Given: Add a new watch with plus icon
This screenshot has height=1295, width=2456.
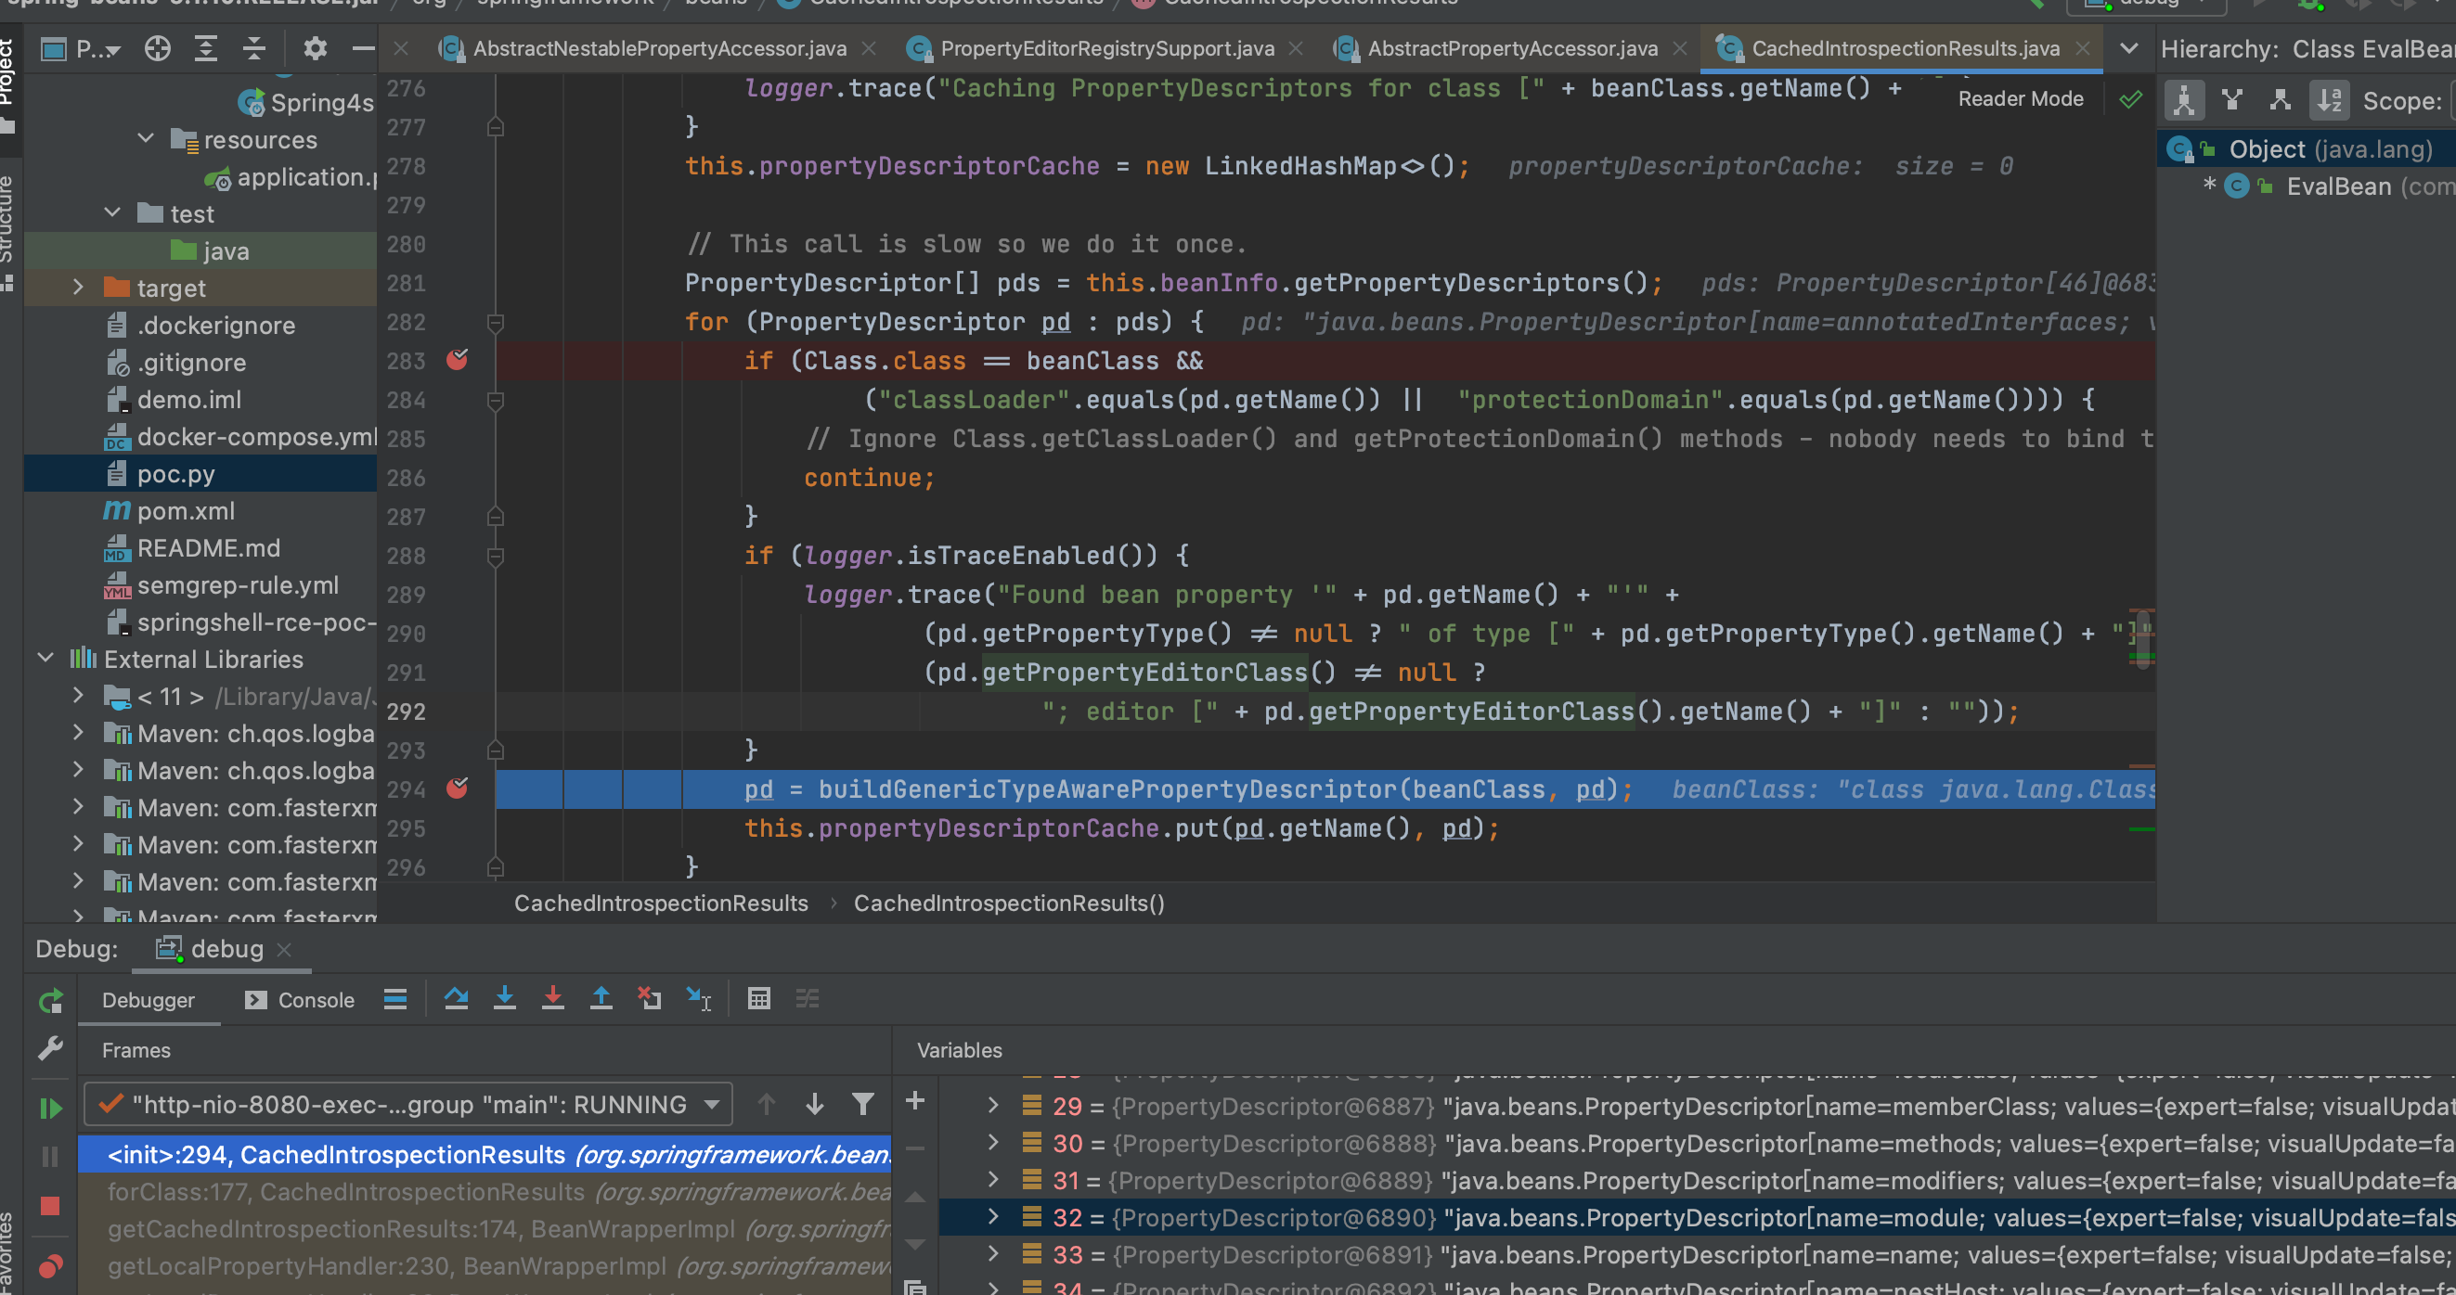Looking at the screenshot, I should point(915,1100).
